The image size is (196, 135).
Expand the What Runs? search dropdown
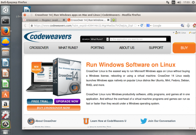tap(107, 39)
